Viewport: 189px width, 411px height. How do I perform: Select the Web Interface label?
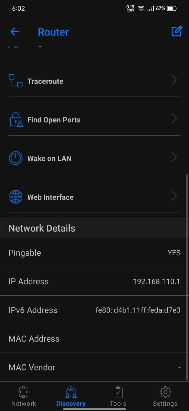pyautogui.click(x=50, y=197)
